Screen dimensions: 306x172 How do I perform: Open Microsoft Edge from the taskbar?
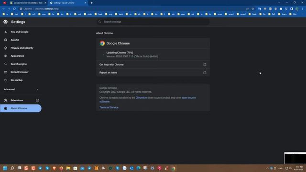point(138,168)
